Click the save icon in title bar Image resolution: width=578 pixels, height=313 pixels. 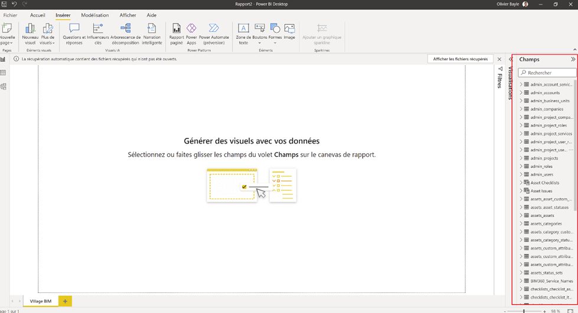pos(4,4)
